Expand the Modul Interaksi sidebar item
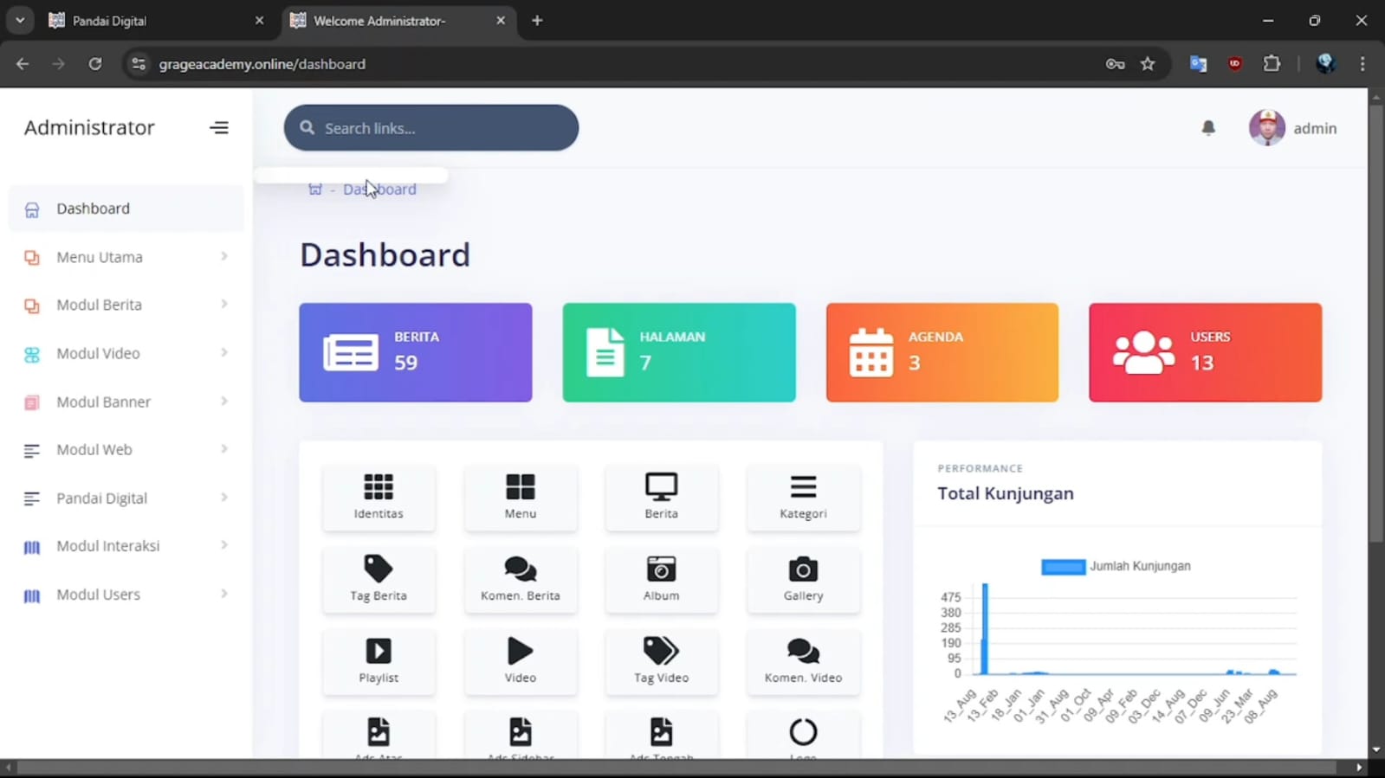Screen dimensions: 1385x778 click(x=126, y=546)
